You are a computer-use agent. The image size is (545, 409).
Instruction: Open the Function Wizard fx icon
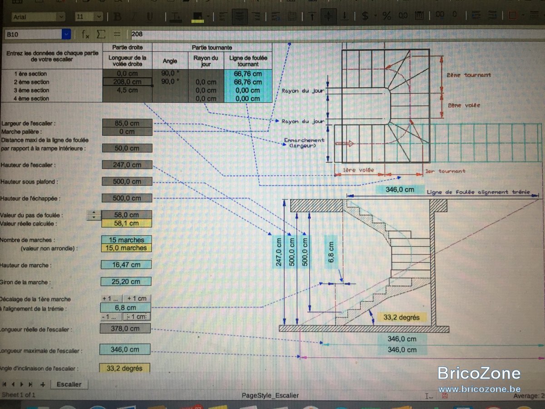pos(85,34)
